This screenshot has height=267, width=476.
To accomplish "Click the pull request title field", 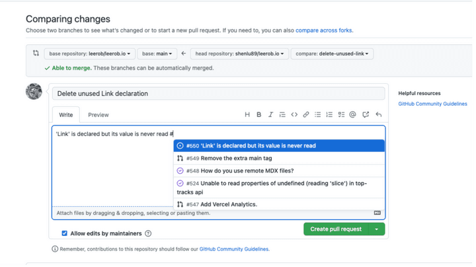I will 218,94.
